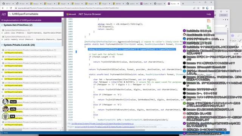This screenshot has width=242, height=136.
Task: Open the Chrome three-dot menu
Action: click(211, 8)
